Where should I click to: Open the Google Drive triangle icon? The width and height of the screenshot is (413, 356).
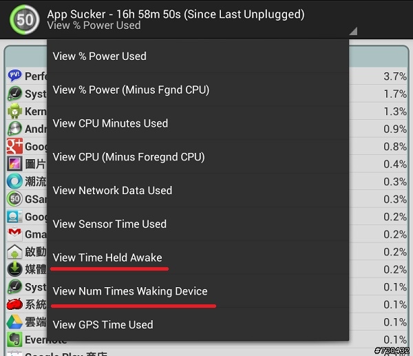pyautogui.click(x=14, y=322)
